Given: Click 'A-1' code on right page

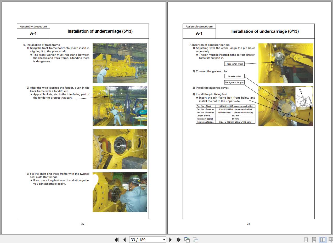Looking at the screenshot, I should click(x=199, y=33).
